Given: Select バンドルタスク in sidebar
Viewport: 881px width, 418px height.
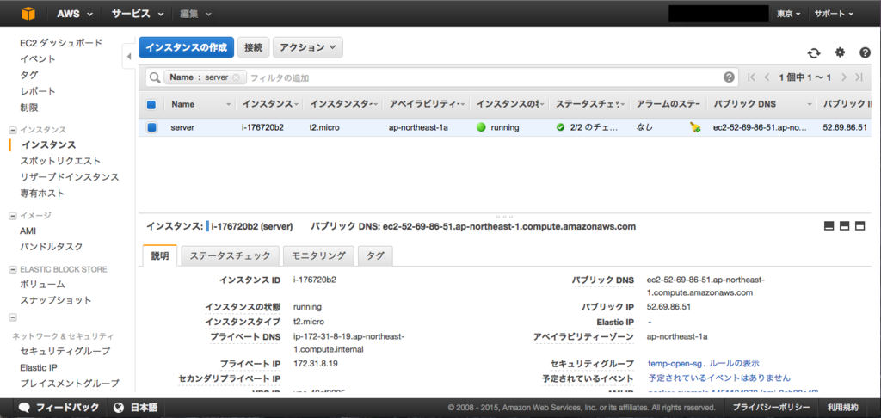Looking at the screenshot, I should click(51, 247).
